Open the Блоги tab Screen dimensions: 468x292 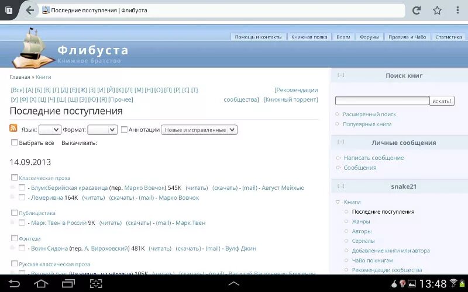tap(343, 37)
